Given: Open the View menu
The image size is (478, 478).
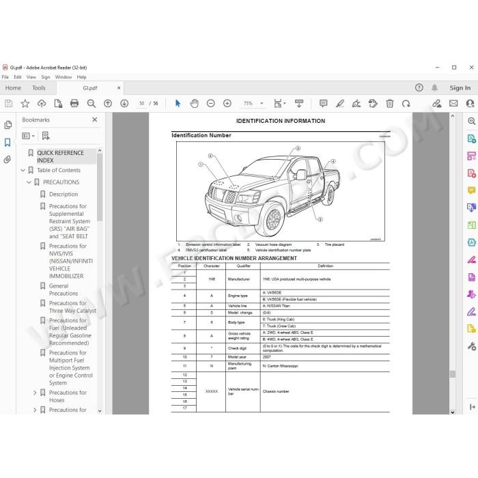Looking at the screenshot, I should (31, 77).
